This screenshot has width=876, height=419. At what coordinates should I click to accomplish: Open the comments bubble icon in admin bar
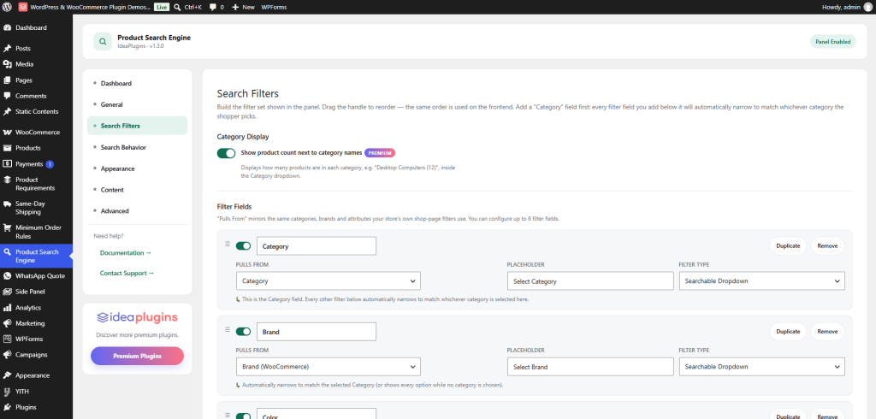click(213, 7)
